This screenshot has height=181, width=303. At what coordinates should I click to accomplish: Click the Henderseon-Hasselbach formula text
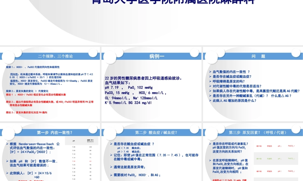[x=33, y=144]
